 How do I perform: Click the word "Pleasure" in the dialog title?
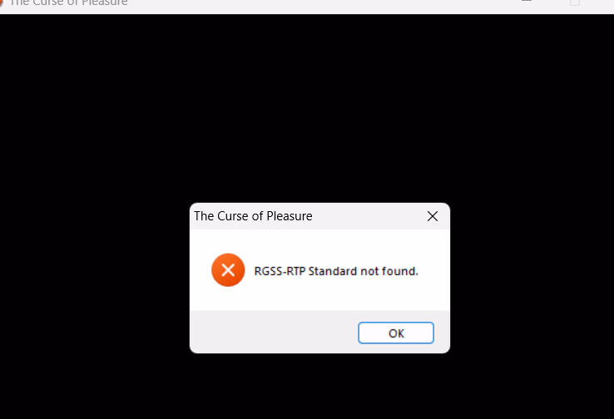[290, 216]
